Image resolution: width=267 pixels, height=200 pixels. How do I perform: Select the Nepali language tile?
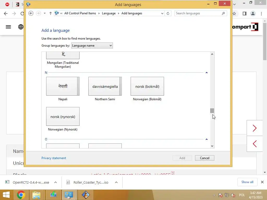coord(63,86)
